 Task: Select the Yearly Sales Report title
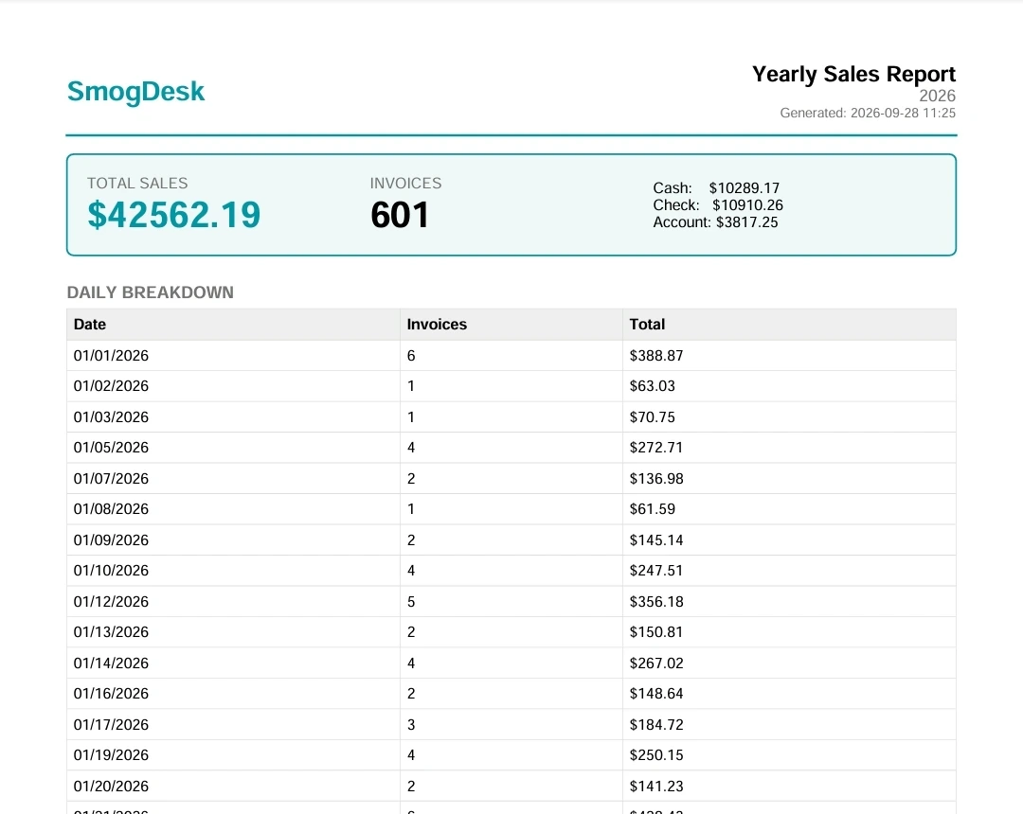coord(853,74)
